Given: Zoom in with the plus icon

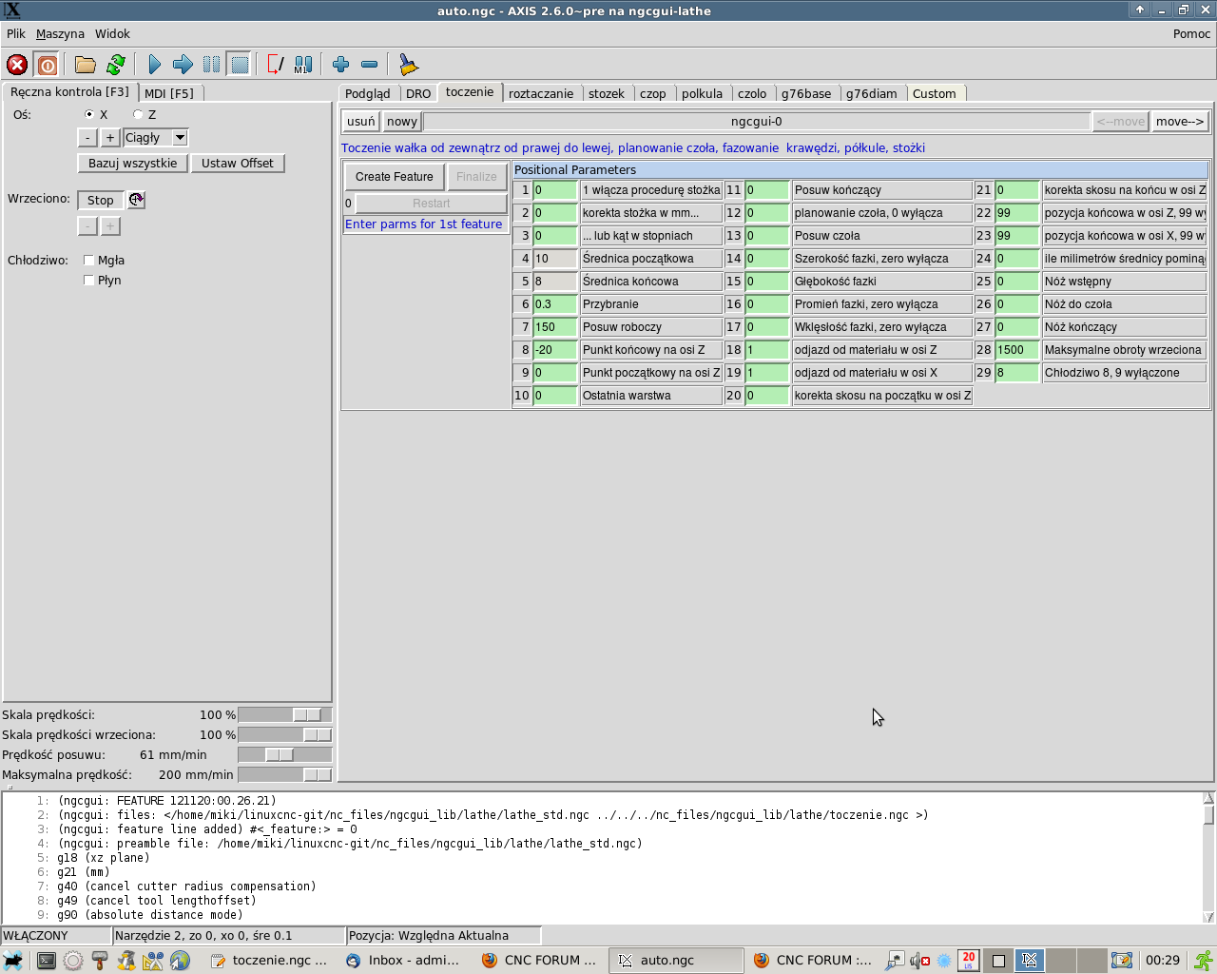Looking at the screenshot, I should pos(341,65).
